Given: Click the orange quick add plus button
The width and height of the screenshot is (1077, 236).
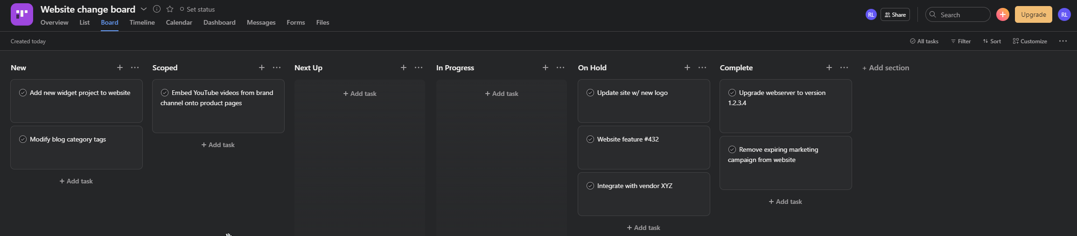Looking at the screenshot, I should click(1002, 14).
